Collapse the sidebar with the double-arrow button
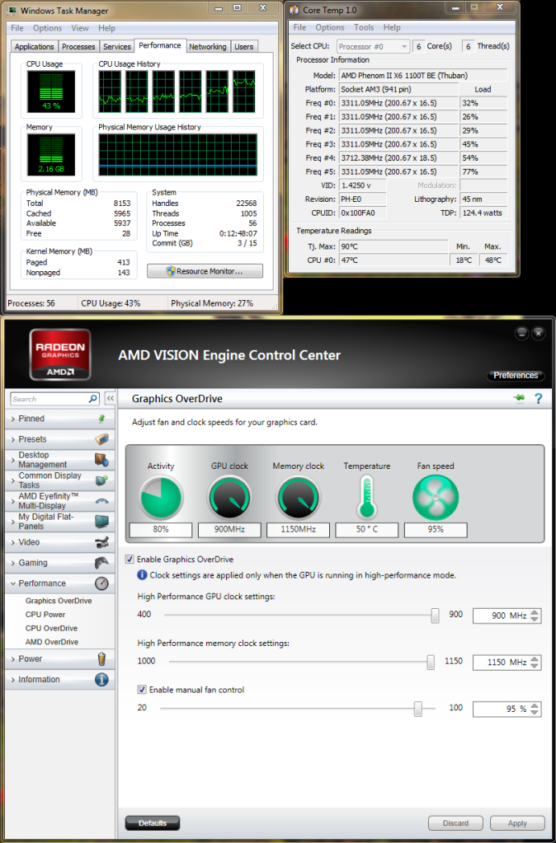This screenshot has height=843, width=556. (x=109, y=398)
